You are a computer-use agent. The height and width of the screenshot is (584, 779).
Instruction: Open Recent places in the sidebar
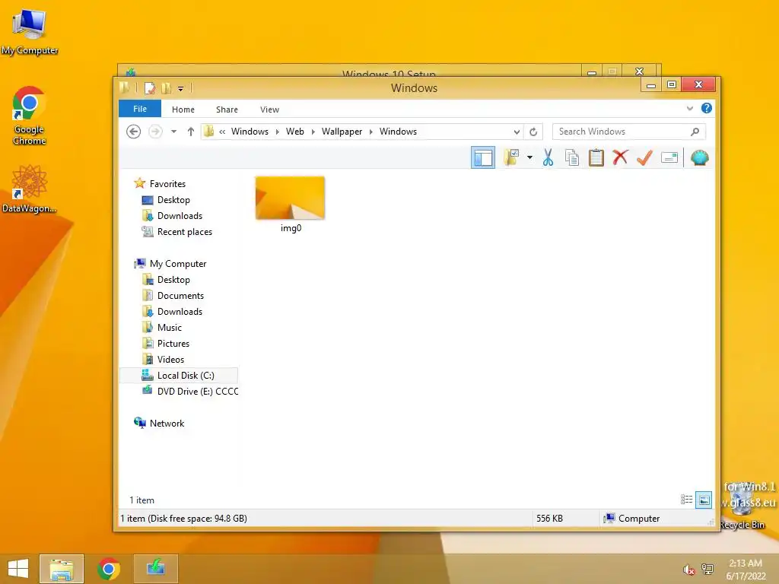[184, 232]
